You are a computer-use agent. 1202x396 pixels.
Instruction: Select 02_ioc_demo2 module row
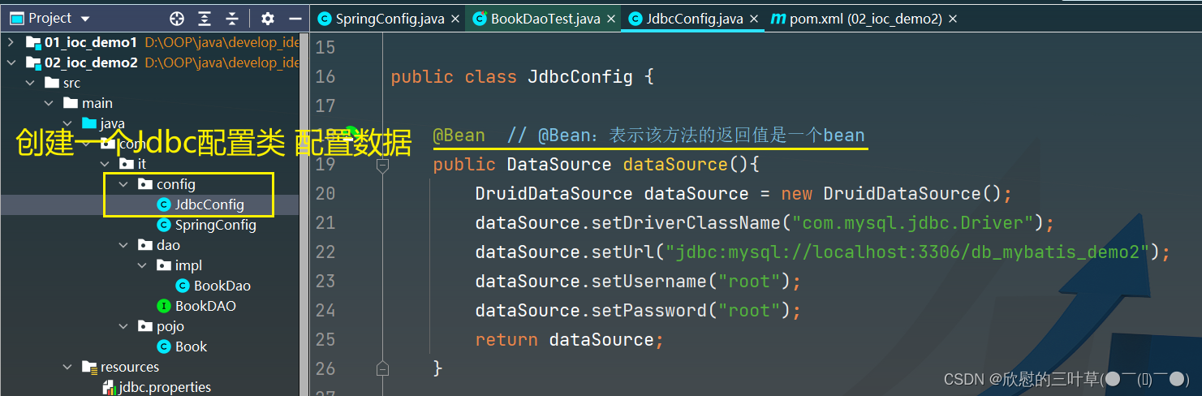(x=149, y=62)
